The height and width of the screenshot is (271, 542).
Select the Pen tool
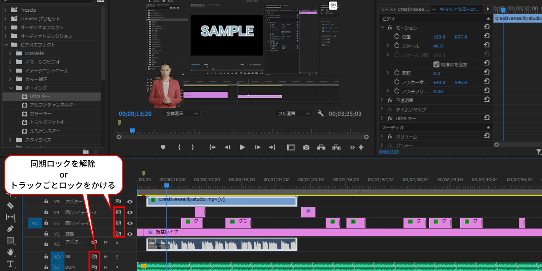10,229
